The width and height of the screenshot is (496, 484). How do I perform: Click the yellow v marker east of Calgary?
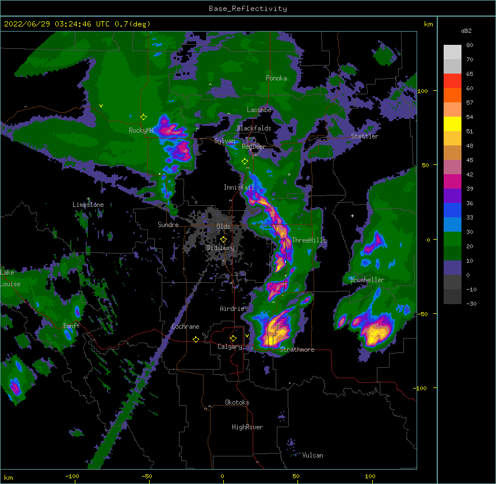click(x=247, y=336)
